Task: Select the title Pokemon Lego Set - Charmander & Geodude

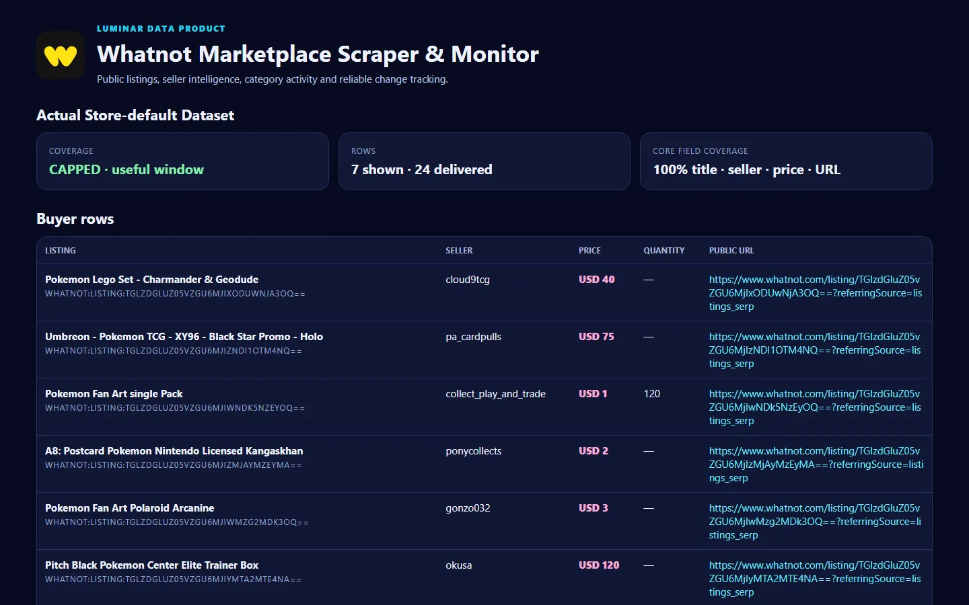Action: [x=151, y=280]
